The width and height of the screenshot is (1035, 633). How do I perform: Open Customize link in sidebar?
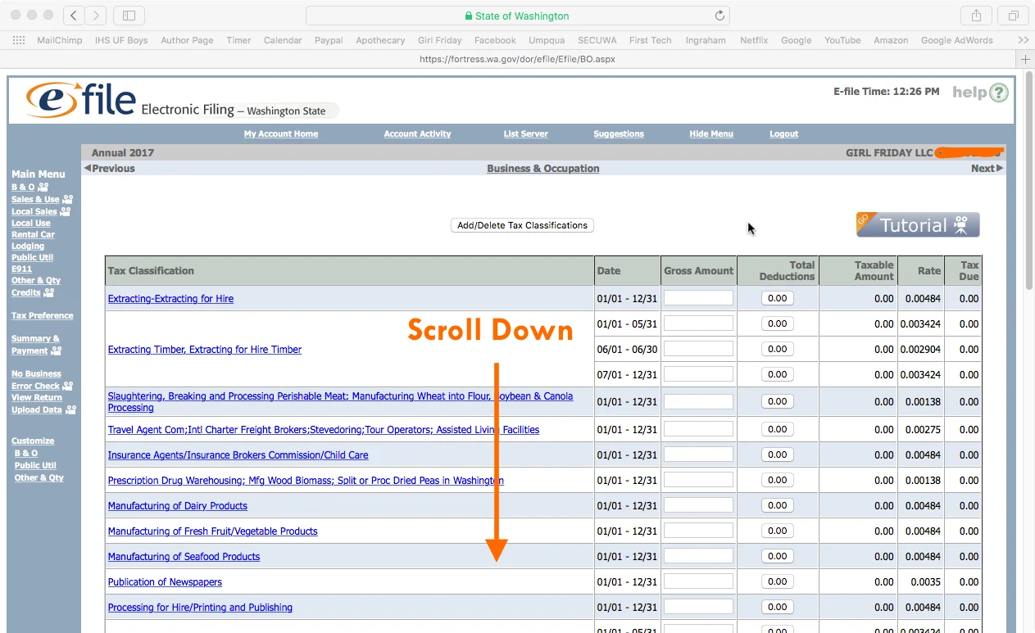pyautogui.click(x=33, y=441)
